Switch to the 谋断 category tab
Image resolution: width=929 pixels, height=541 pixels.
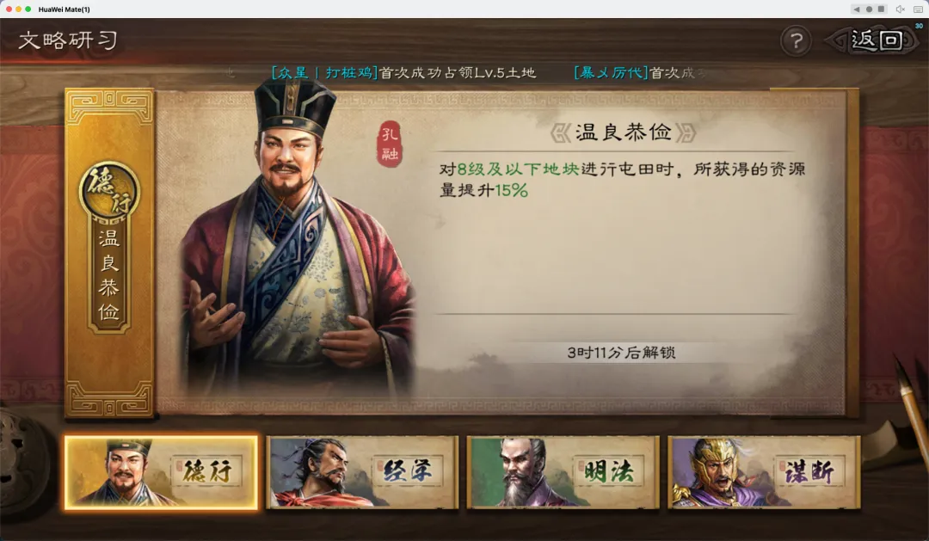pyautogui.click(x=764, y=472)
